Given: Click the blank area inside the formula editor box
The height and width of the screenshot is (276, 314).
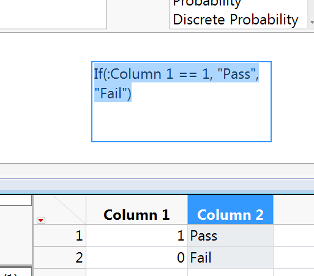Looking at the screenshot, I should [x=181, y=122].
